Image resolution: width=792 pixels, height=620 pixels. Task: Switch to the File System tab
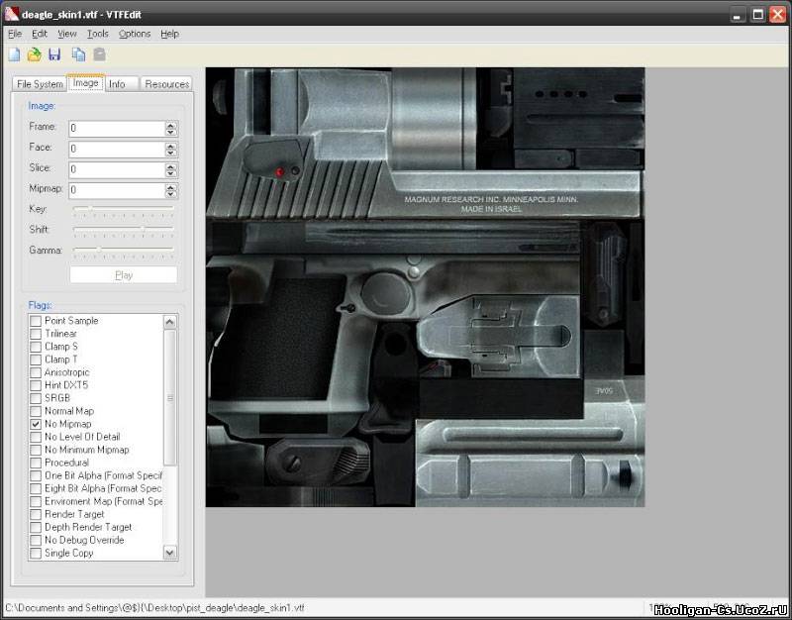40,84
